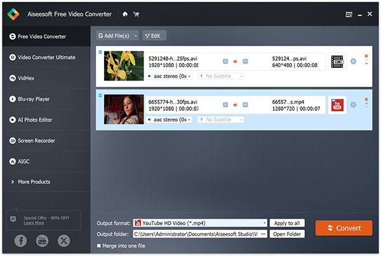The image size is (381, 256).
Task: Click film strip format icon for 5291248 file
Action: click(x=337, y=61)
